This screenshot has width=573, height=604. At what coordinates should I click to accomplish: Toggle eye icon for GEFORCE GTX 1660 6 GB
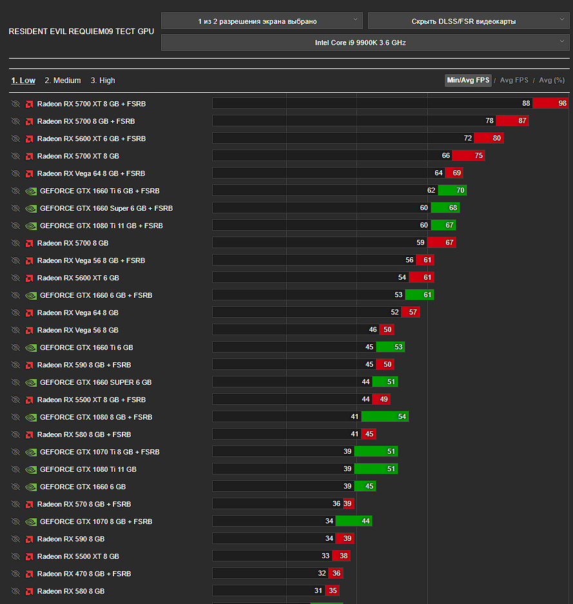(x=15, y=487)
